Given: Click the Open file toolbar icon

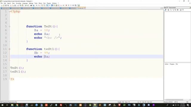Looking at the screenshot, I should pyautogui.click(x=4, y=5).
